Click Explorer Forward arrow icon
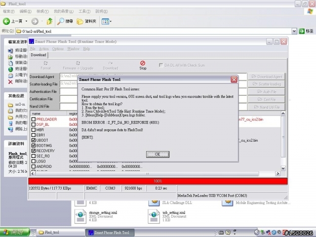This screenshot has width=316, height=237. coord(35,21)
